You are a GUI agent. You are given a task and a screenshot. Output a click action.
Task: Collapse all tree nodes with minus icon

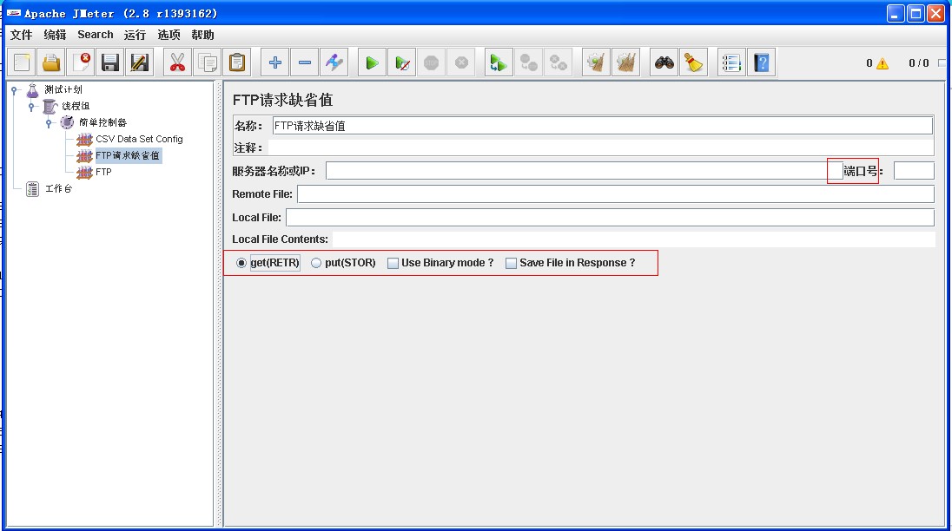pos(305,62)
